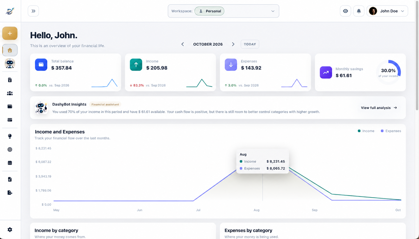The image size is (419, 239).
Task: Go to the next month arrow
Action: (x=233, y=44)
